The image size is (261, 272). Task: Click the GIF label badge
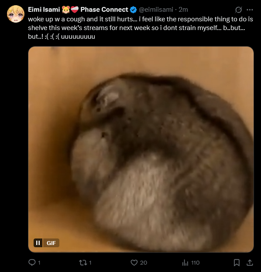pos(51,243)
